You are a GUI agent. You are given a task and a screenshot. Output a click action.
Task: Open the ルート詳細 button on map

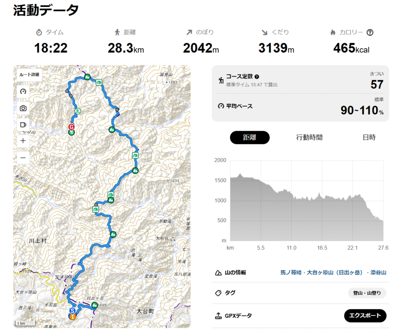pos(29,75)
